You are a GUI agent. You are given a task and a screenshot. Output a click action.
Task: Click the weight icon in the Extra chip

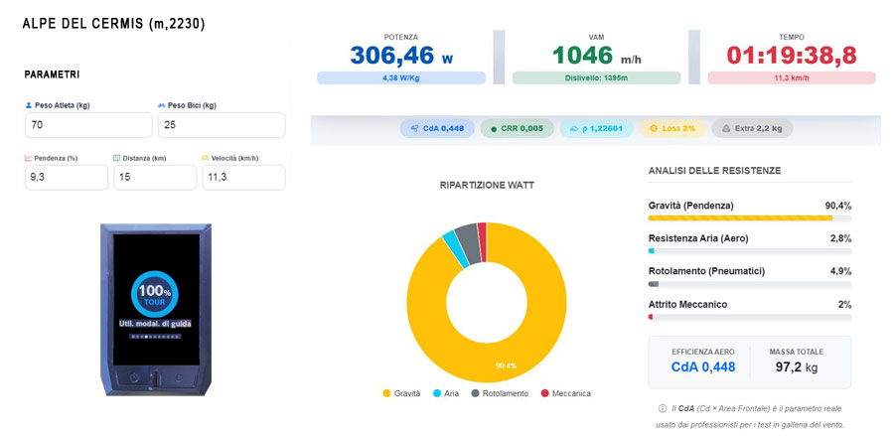[727, 129]
